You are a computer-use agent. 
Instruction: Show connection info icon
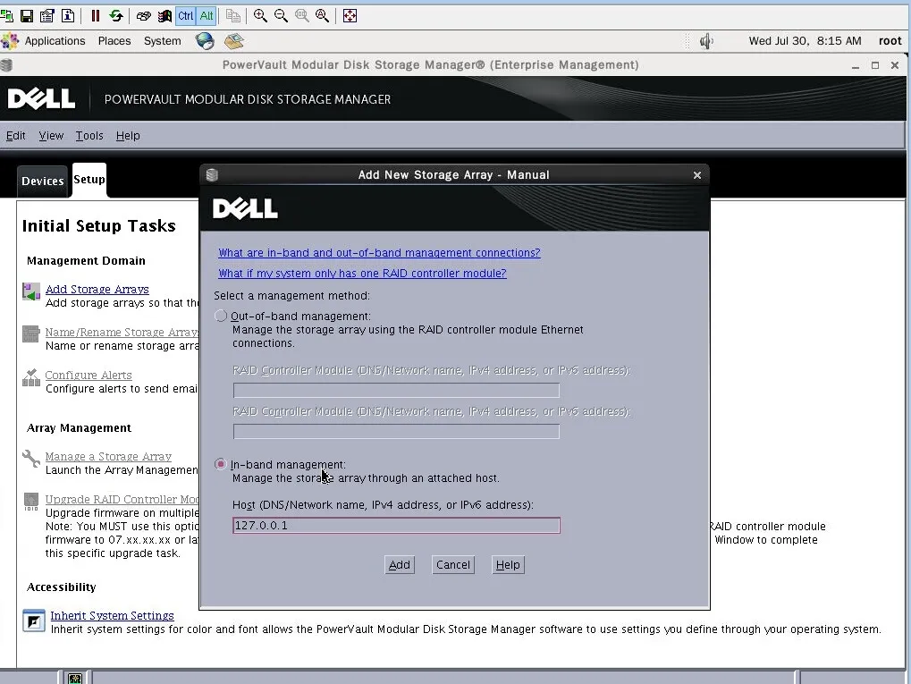click(x=68, y=16)
